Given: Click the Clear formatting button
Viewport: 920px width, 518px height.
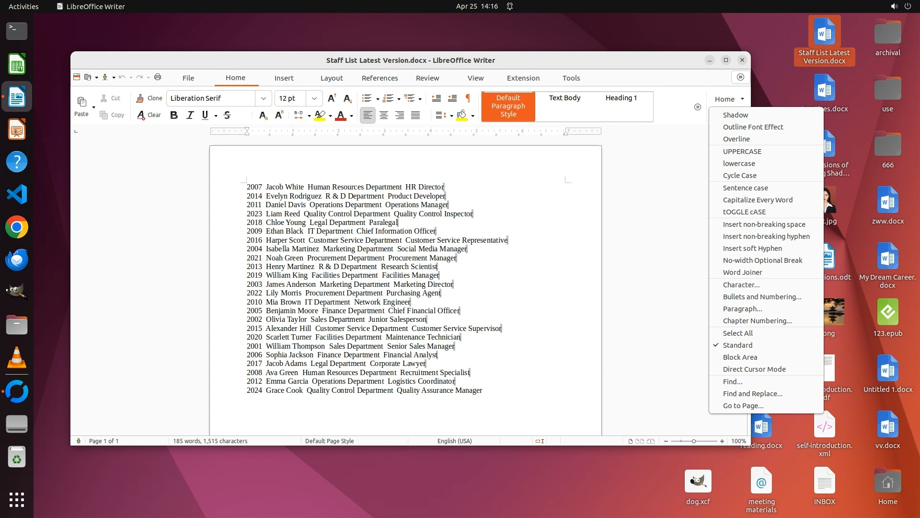Looking at the screenshot, I should click(149, 115).
